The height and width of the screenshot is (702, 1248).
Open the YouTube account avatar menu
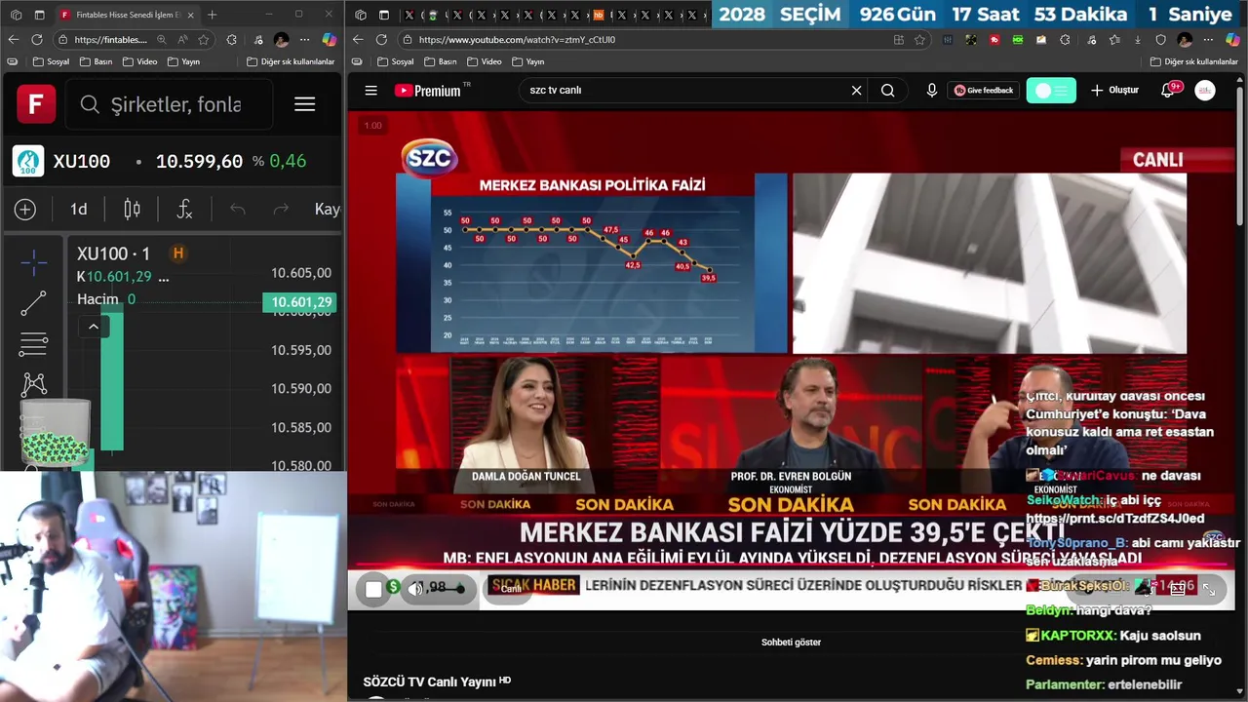(1205, 90)
